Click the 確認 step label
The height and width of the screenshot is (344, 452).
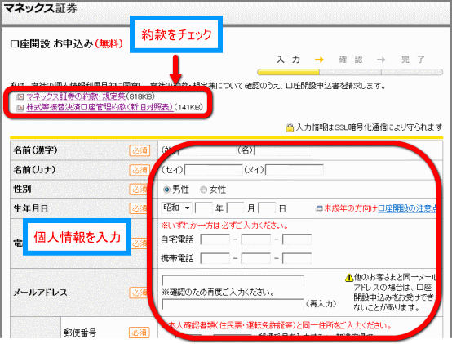[x=350, y=60]
